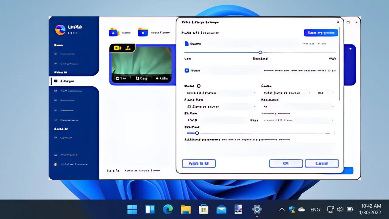
Task: Toggle the blue Quality checkbox in the dialog
Action: point(187,44)
